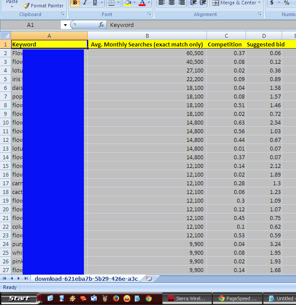
Task: Click the center text alignment icon
Action: pos(171,3)
